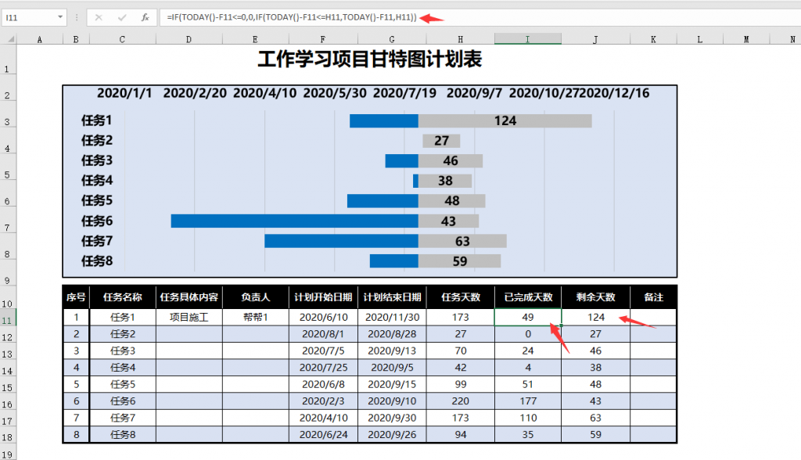This screenshot has width=801, height=460.
Task: Click the chart date label 2020/9/7
Action: point(474,93)
